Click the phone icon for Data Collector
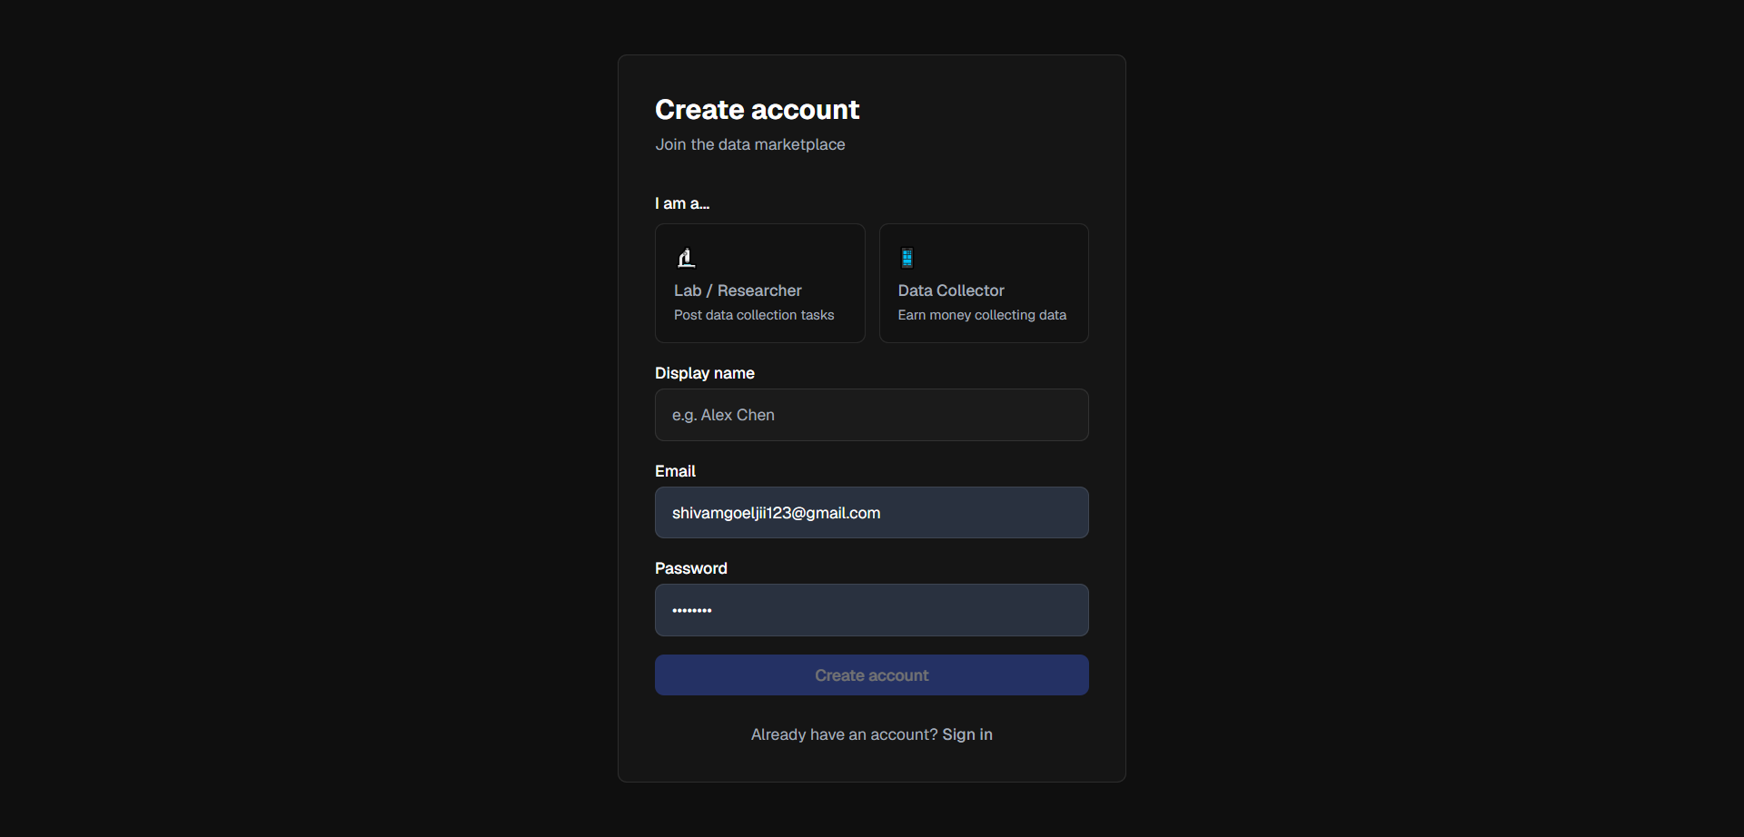The height and width of the screenshot is (837, 1744). pos(907,258)
